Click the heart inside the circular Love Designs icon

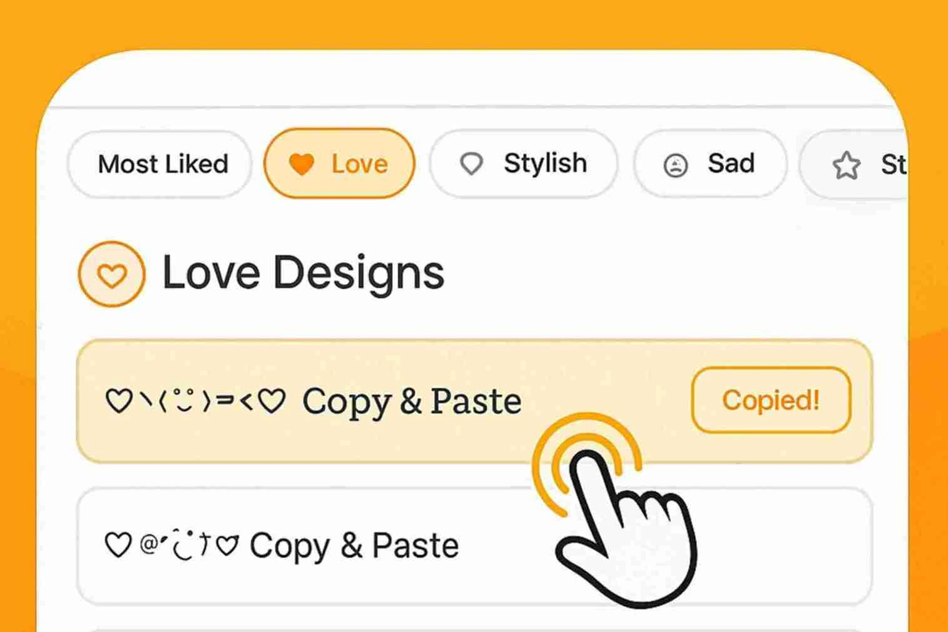point(111,274)
